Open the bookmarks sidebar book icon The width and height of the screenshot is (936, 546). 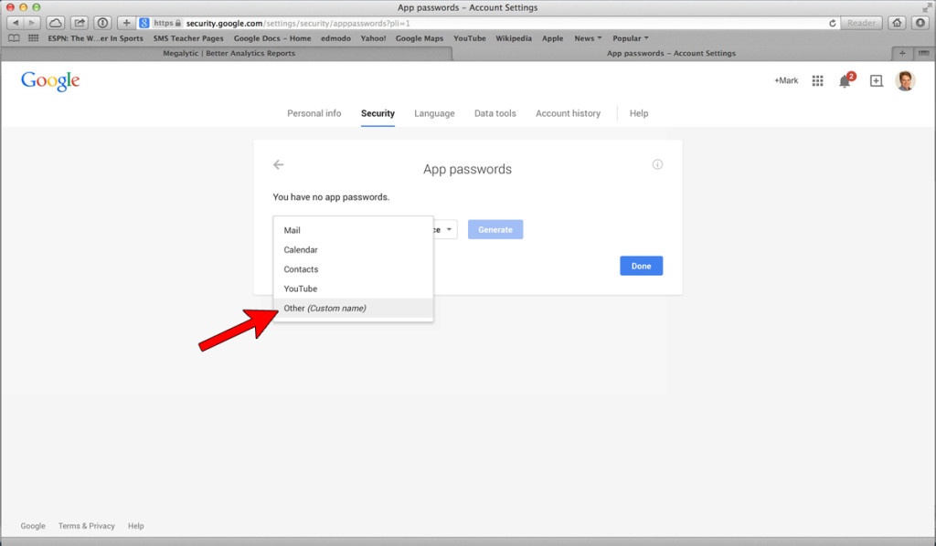(14, 38)
